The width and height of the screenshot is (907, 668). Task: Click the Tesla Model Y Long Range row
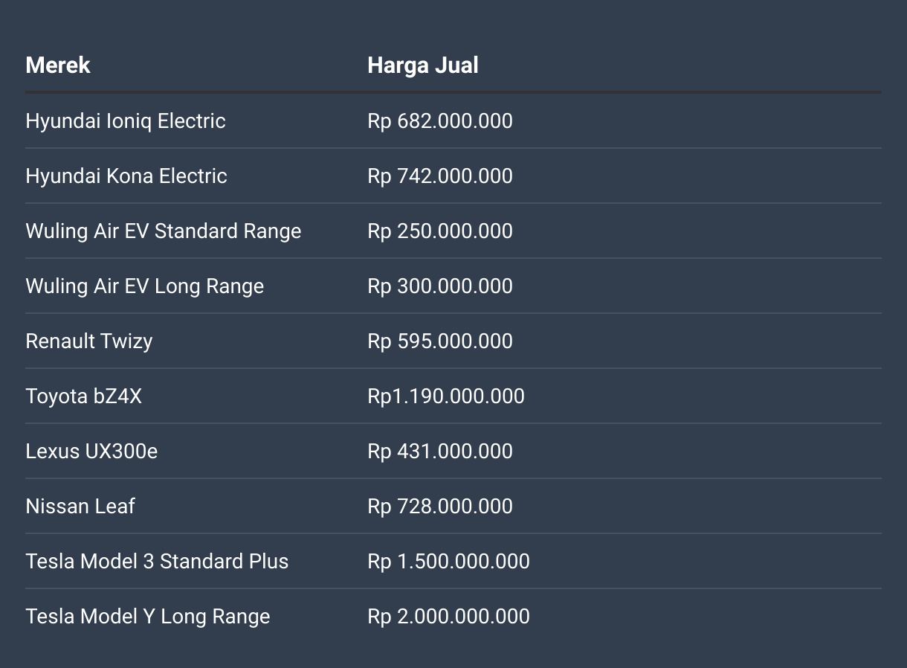click(x=453, y=616)
